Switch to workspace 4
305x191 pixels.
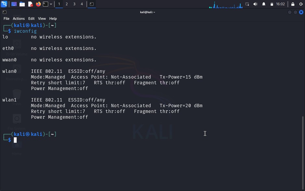[82, 4]
